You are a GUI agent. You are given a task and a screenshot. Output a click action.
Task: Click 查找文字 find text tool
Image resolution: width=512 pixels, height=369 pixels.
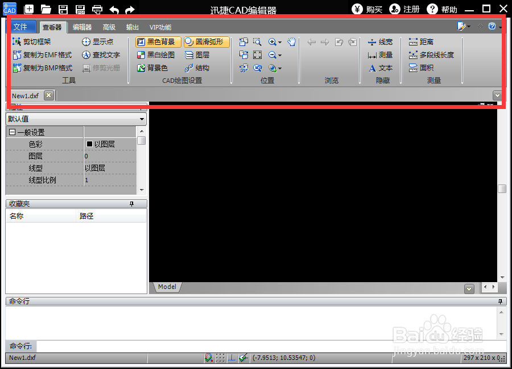[x=101, y=54]
